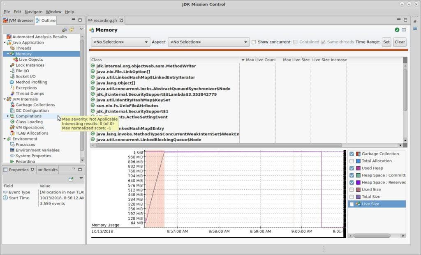Viewport: 421px width, 255px height.
Task: Enable the Used Size checkbox
Action: (x=352, y=190)
